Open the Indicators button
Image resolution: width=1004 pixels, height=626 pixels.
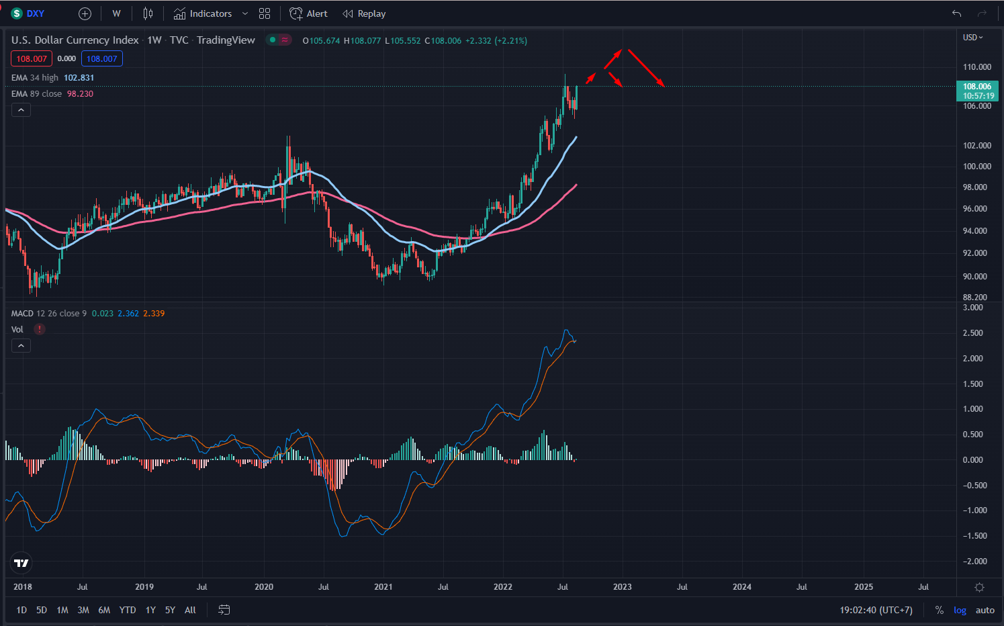pos(202,13)
